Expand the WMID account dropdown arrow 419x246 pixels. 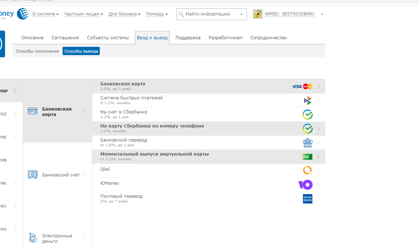[x=322, y=14]
